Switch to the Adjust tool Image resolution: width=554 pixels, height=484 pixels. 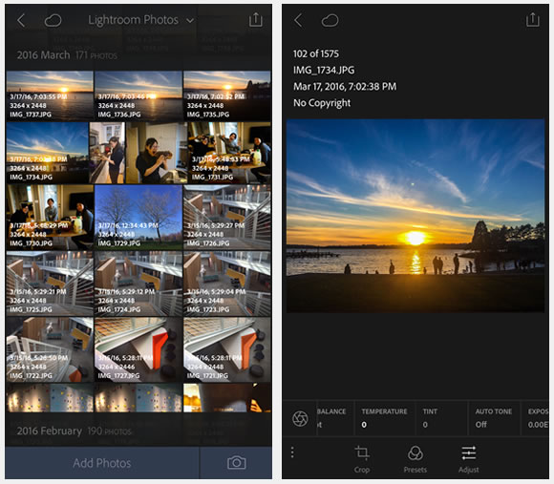coord(469,459)
